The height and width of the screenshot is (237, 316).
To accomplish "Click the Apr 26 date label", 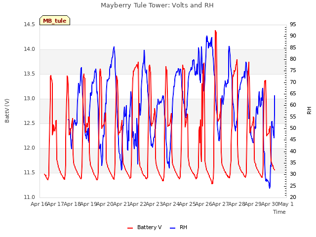I will pos(204,204).
